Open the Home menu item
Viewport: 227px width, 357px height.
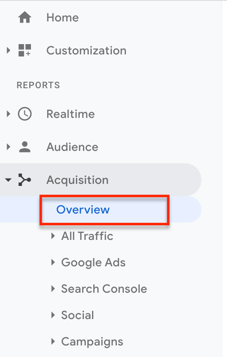tap(62, 18)
